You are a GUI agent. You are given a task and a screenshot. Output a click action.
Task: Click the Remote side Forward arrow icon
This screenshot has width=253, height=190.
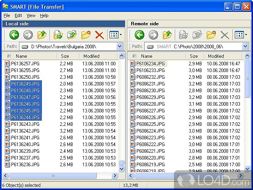coord(153,35)
